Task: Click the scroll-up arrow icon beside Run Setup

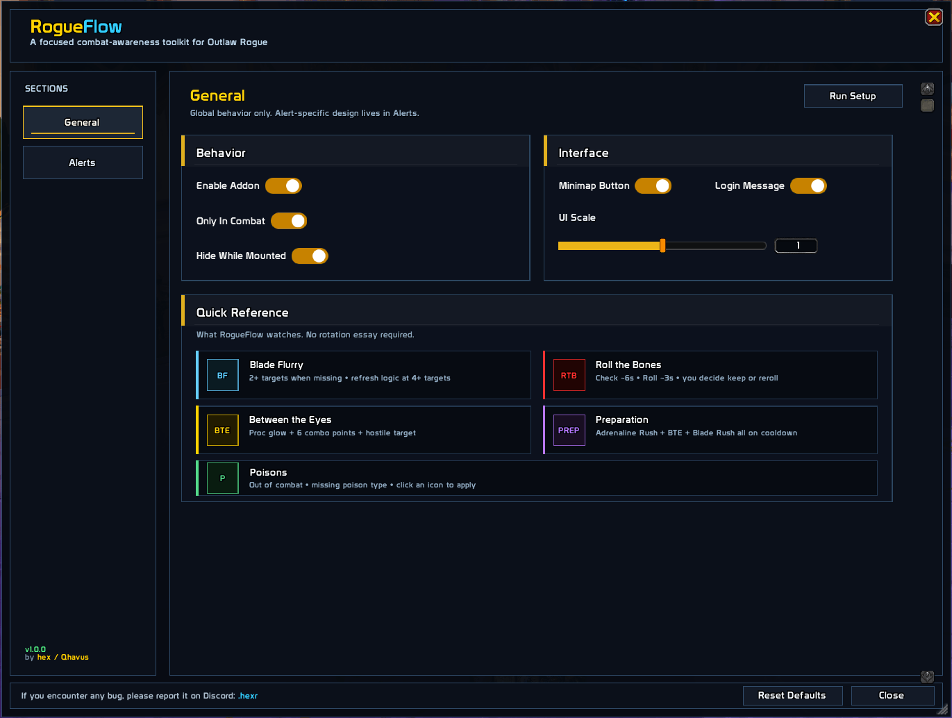Action: (927, 88)
